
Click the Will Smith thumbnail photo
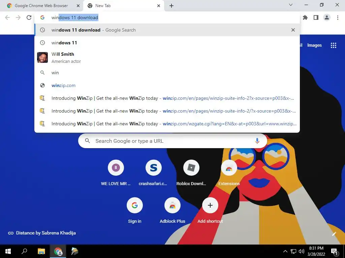point(42,57)
